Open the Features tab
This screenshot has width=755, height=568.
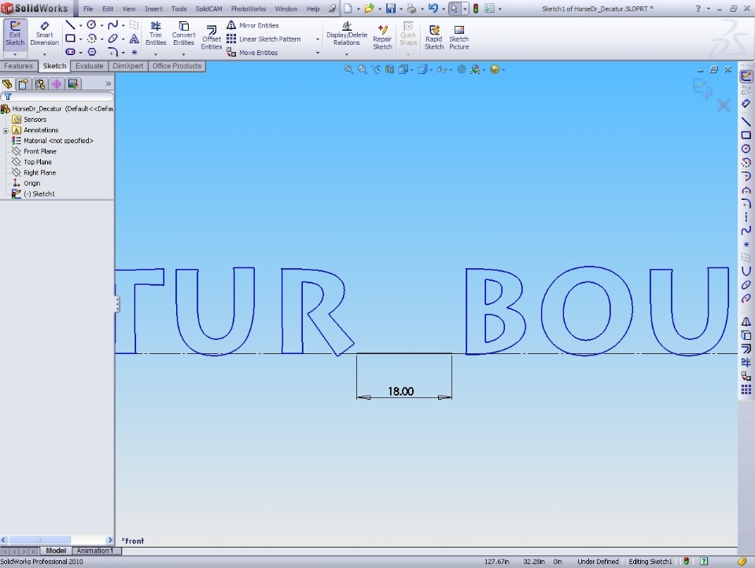(x=18, y=66)
